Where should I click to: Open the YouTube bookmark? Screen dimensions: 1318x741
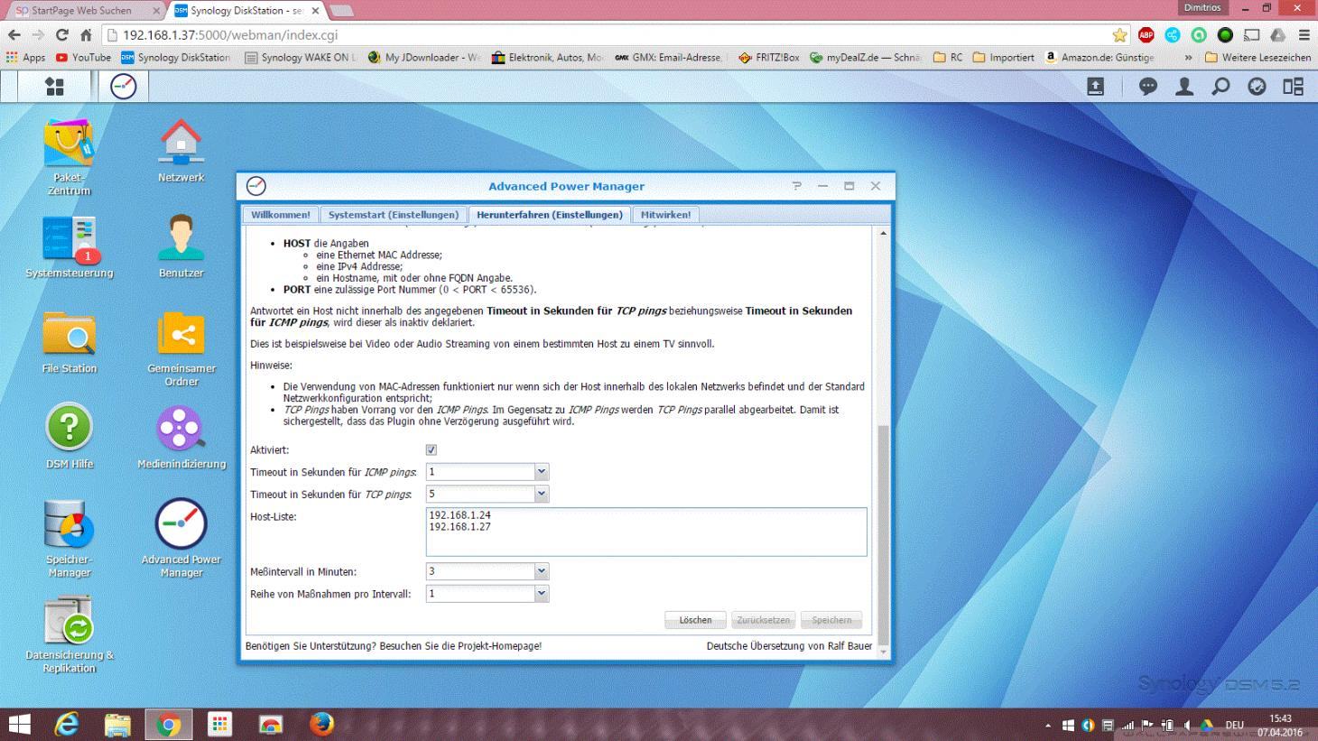pyautogui.click(x=83, y=57)
